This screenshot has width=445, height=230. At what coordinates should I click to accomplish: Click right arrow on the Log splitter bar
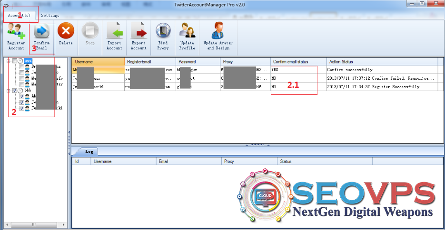coord(268,145)
